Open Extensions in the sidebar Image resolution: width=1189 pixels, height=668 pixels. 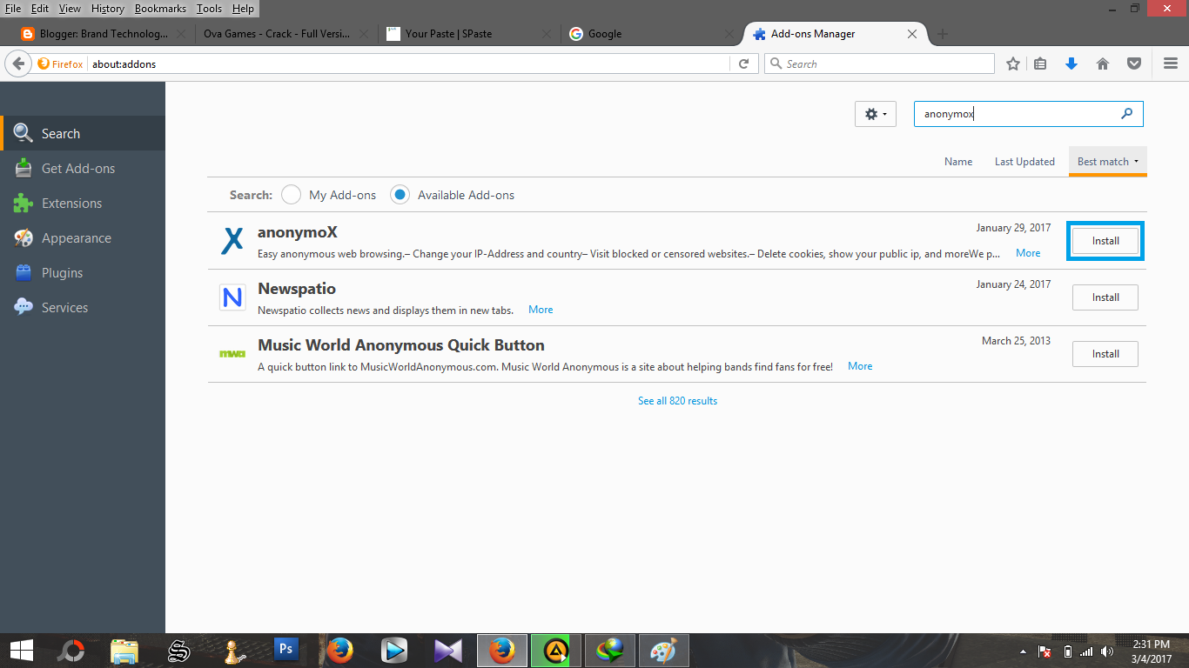tap(83, 204)
